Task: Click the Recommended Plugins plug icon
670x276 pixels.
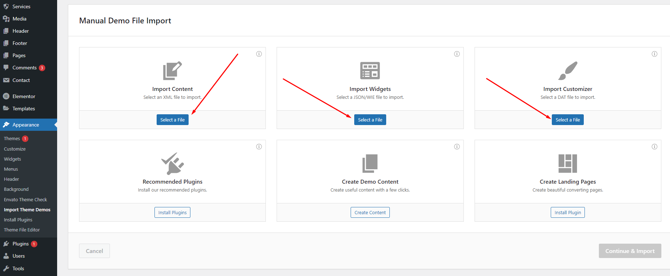Action: (x=172, y=164)
